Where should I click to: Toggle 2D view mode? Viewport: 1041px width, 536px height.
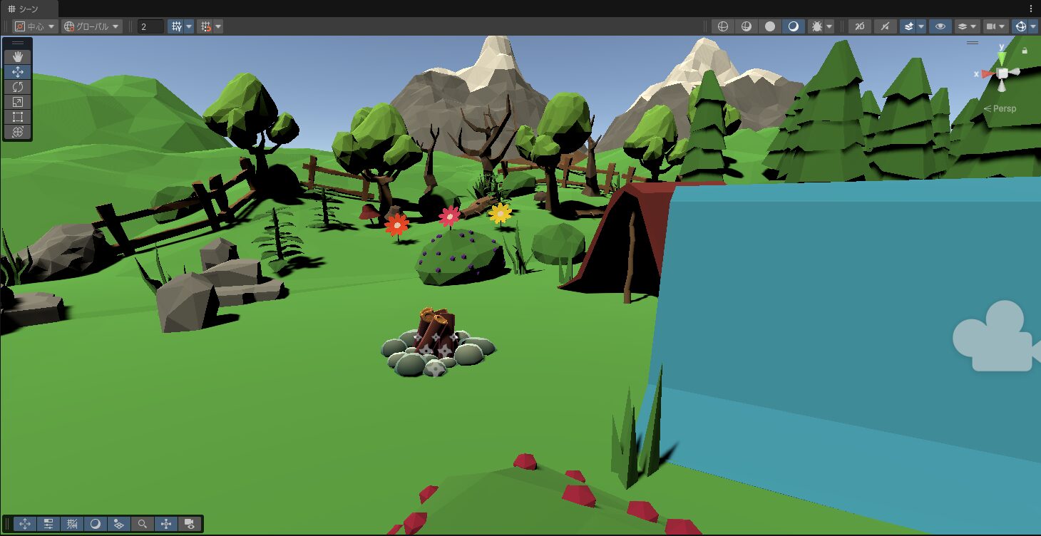click(x=860, y=26)
